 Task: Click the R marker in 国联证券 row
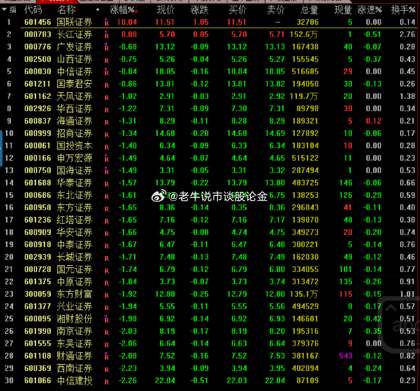click(107, 22)
